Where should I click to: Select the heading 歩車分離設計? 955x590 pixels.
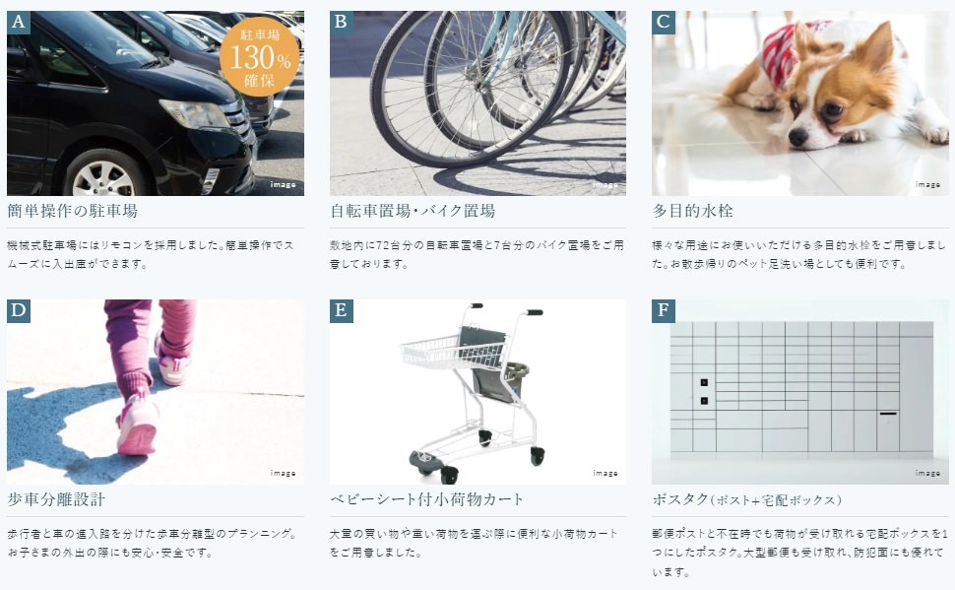pos(56,499)
